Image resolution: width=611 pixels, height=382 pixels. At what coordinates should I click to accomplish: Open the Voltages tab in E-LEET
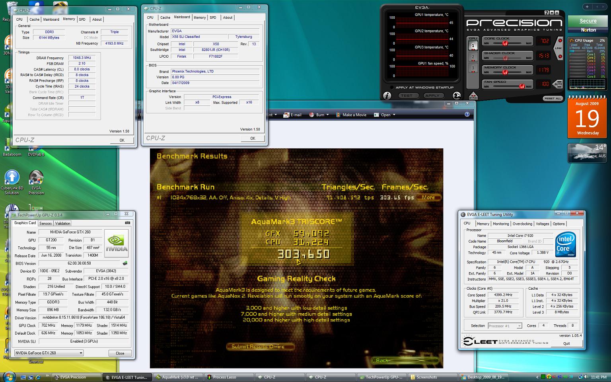click(x=542, y=224)
